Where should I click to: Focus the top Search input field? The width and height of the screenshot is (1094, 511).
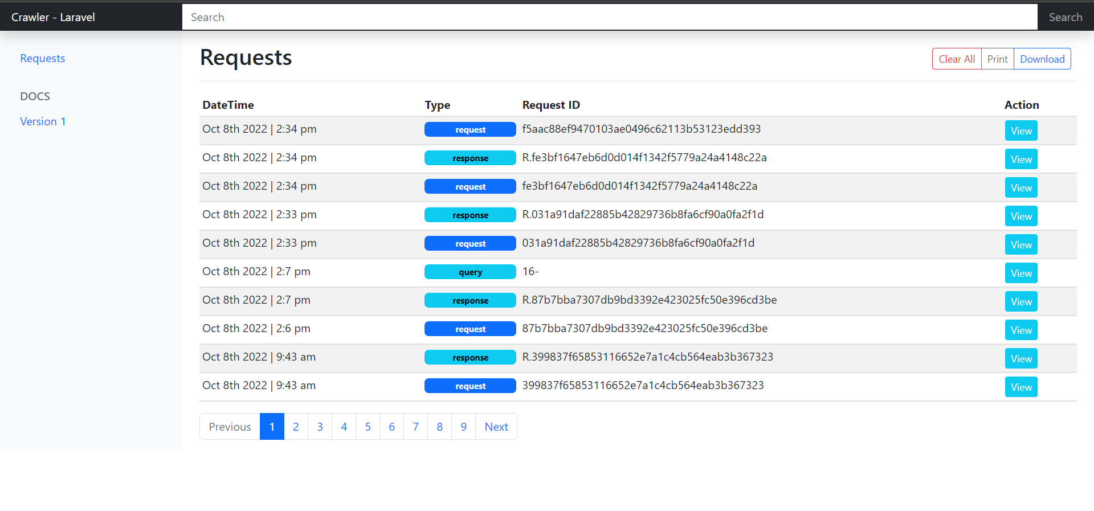pos(609,17)
